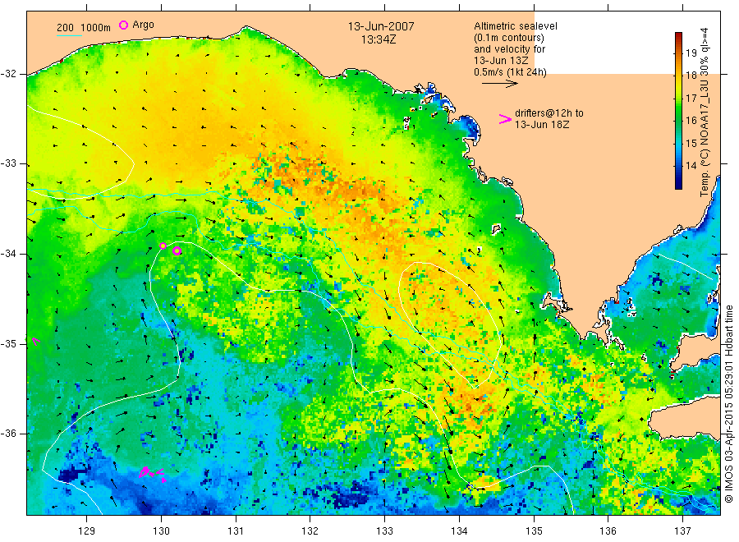Screen dimensions: 739x542
Task: Click the IMOS copyright timestamp text
Action: (x=728, y=403)
